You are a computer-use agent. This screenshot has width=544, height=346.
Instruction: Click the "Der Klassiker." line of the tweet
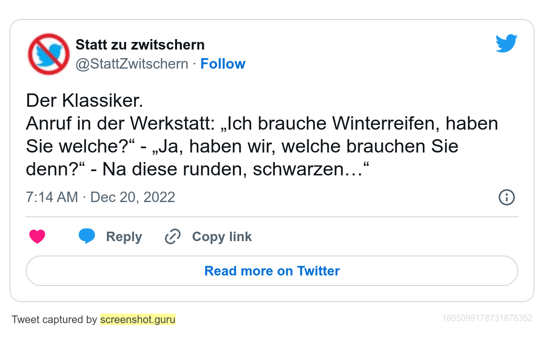(x=84, y=101)
